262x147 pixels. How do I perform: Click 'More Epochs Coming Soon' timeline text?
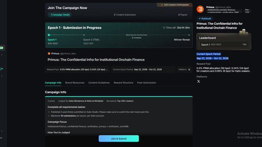(x=136, y=35)
